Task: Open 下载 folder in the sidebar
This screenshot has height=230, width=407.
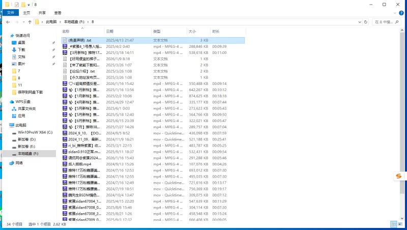Action: 21,49
